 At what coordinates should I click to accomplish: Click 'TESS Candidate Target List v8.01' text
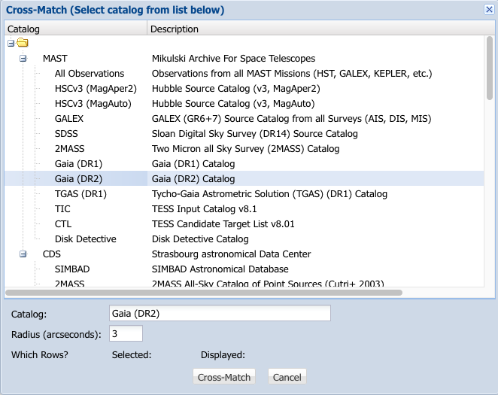(x=223, y=224)
